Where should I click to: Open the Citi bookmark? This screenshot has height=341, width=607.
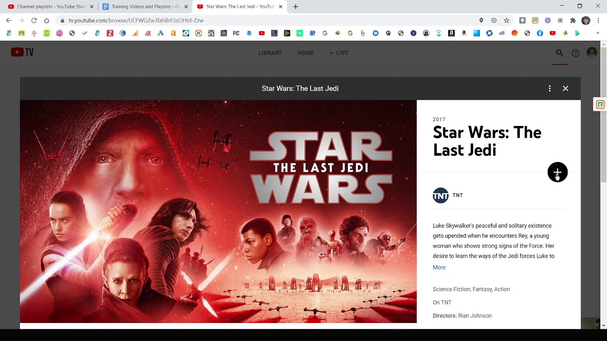(x=502, y=33)
